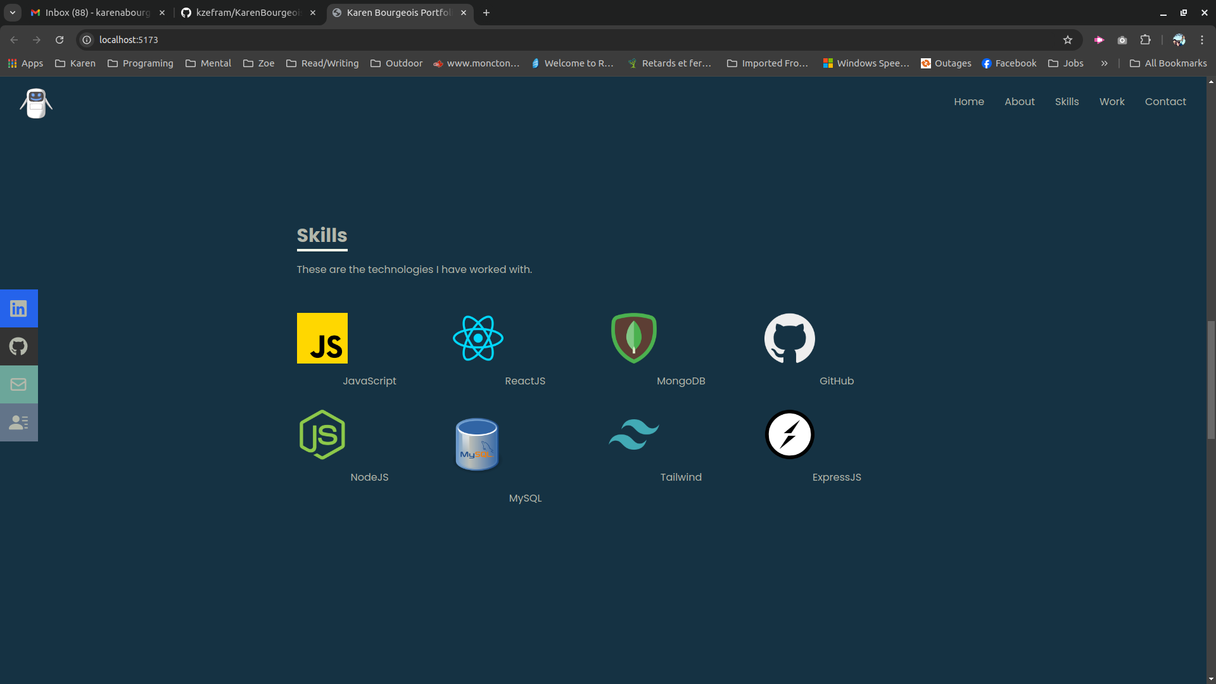The width and height of the screenshot is (1216, 684).
Task: Open the browser extensions puzzle icon
Action: [1145, 40]
